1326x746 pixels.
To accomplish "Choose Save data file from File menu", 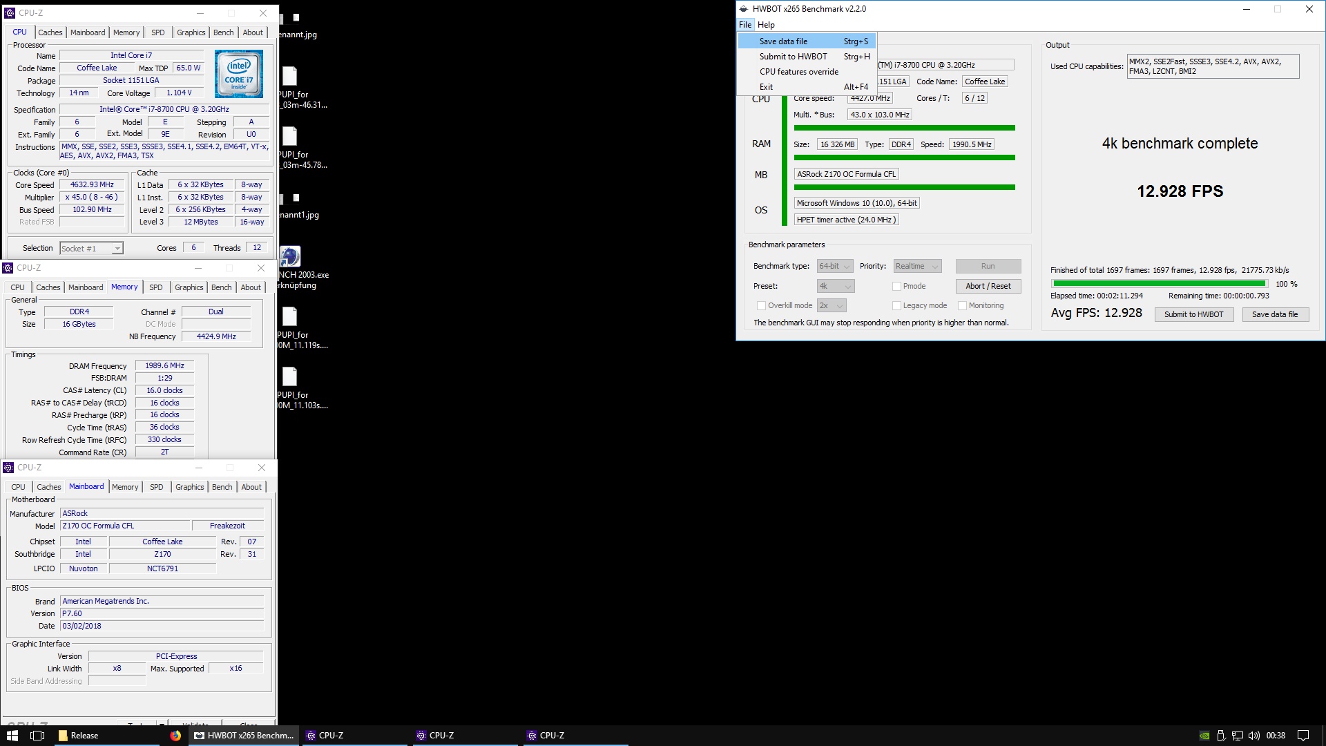I will (x=807, y=41).
